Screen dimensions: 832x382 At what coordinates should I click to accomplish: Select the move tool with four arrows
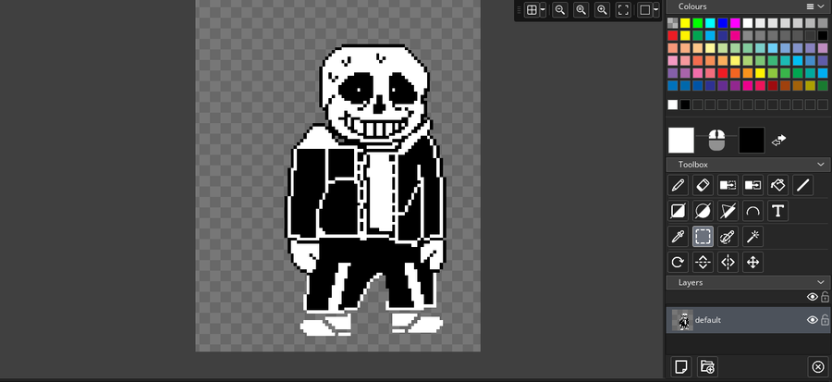(752, 262)
